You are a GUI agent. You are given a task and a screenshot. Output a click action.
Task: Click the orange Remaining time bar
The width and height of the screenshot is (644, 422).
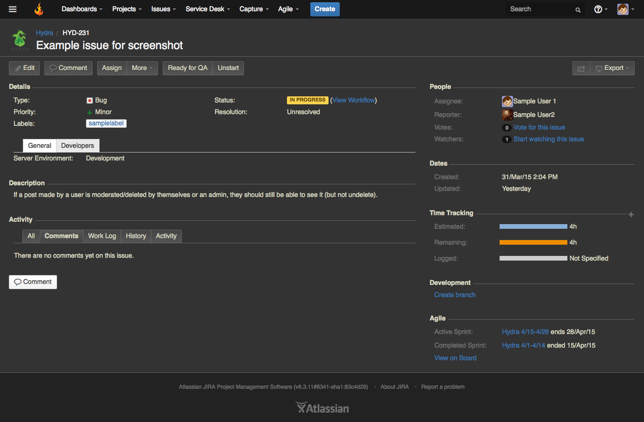click(533, 242)
